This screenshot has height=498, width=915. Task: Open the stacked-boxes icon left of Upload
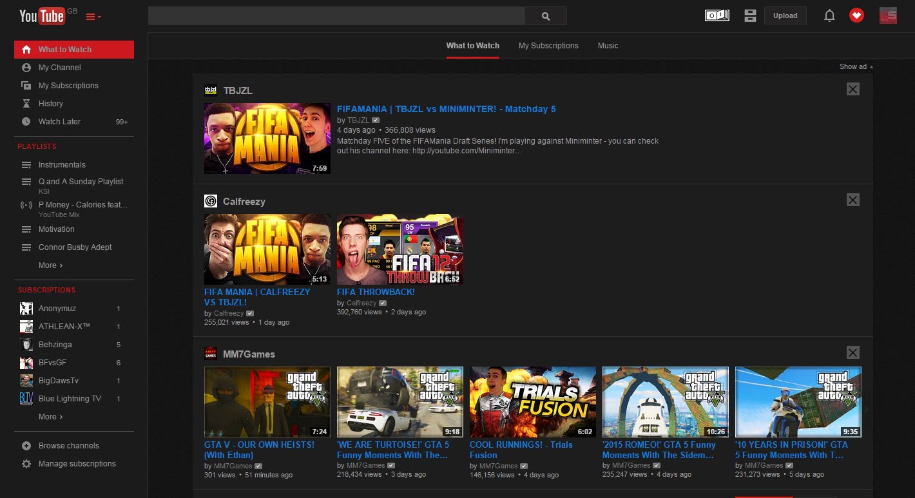pyautogui.click(x=750, y=15)
